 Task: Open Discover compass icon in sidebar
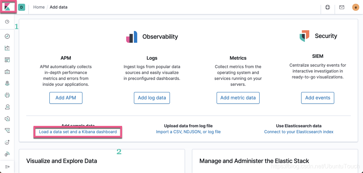[x=7, y=36]
